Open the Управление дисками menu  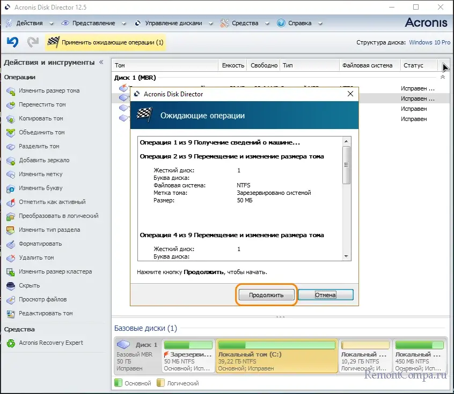pos(173,23)
